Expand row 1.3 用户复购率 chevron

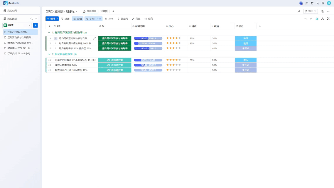point(56,48)
